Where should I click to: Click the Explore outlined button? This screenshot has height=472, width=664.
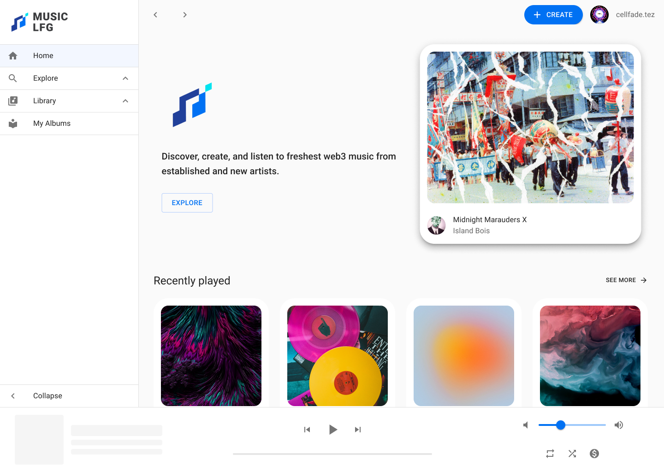[187, 203]
